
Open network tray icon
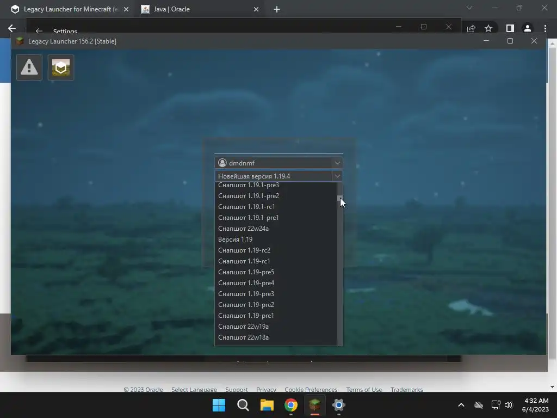496,405
